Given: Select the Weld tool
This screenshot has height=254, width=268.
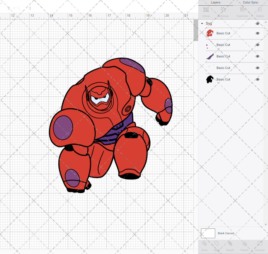Looking at the screenshot, I should [217, 244].
